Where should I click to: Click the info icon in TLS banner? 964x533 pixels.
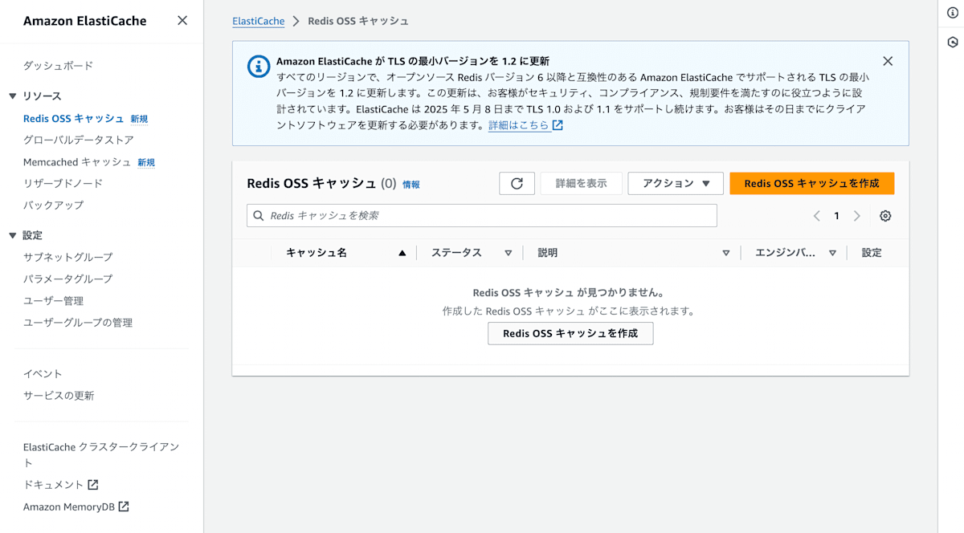[259, 67]
